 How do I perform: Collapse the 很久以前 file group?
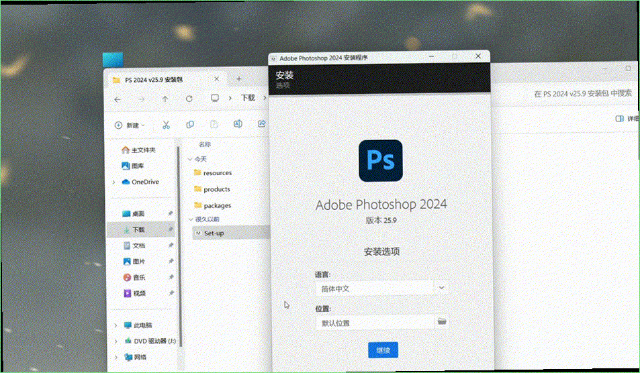[190, 219]
